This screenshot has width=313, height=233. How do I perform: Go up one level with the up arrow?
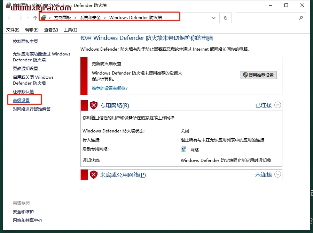tap(35, 18)
